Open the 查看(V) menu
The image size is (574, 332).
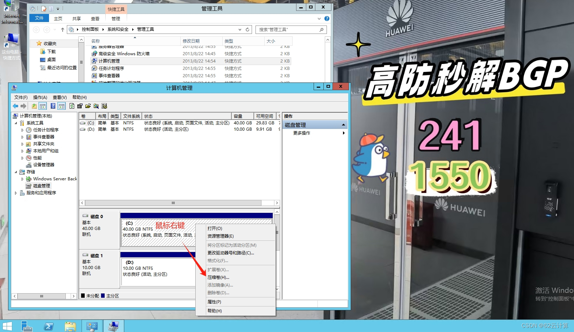[59, 98]
